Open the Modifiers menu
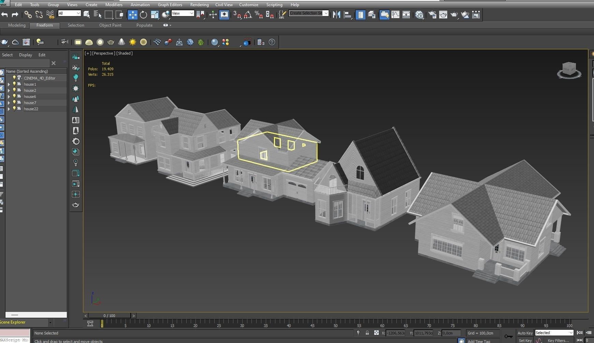This screenshot has height=343, width=594. point(114,5)
